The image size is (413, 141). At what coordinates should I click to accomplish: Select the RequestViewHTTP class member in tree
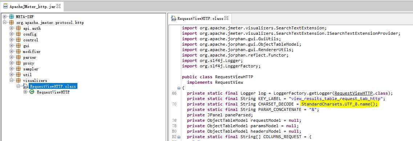pyautogui.click(x=53, y=92)
